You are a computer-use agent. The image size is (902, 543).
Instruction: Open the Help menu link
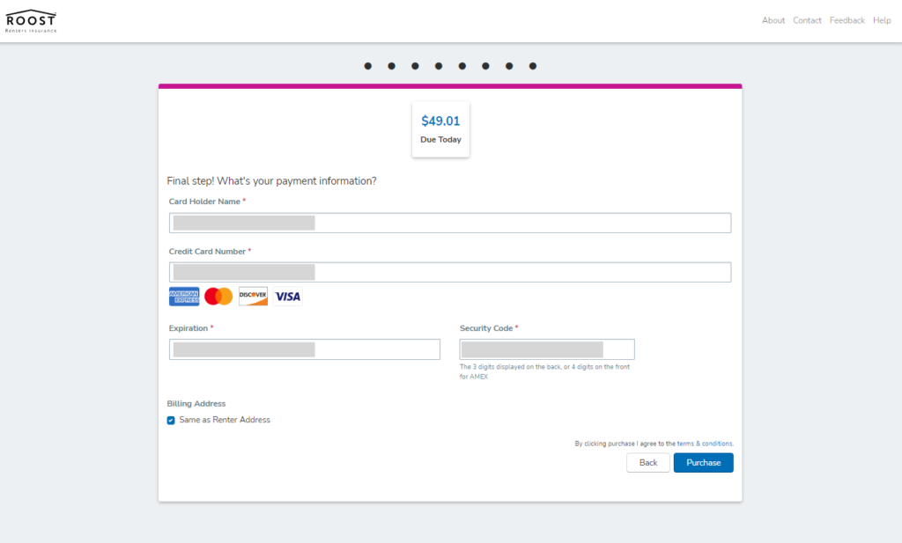(882, 21)
